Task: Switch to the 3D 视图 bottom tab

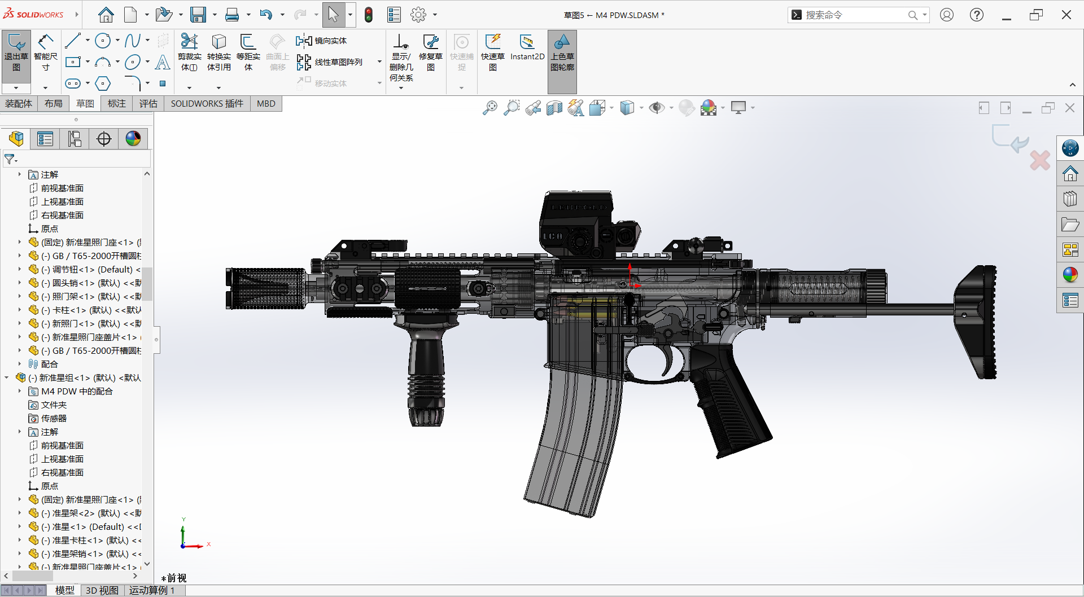Action: point(102,590)
